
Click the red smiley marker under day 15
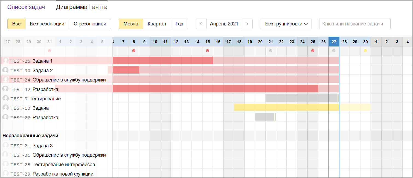tap(207, 51)
